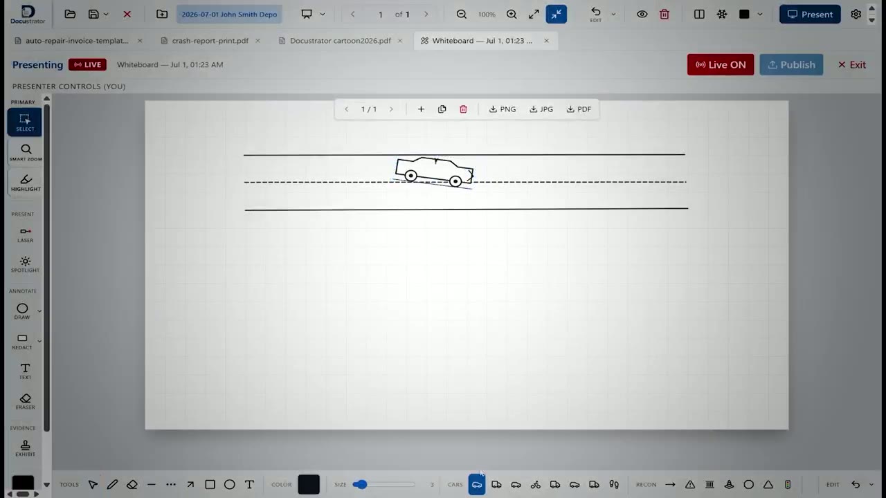886x498 pixels.
Task: Toggle the split view layout icon
Action: click(699, 15)
